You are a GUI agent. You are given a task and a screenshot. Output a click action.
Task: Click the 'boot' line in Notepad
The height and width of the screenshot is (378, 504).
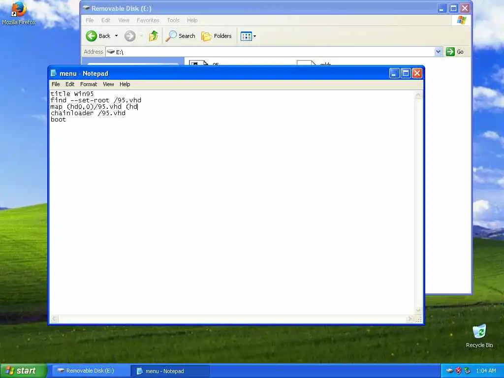[58, 120]
